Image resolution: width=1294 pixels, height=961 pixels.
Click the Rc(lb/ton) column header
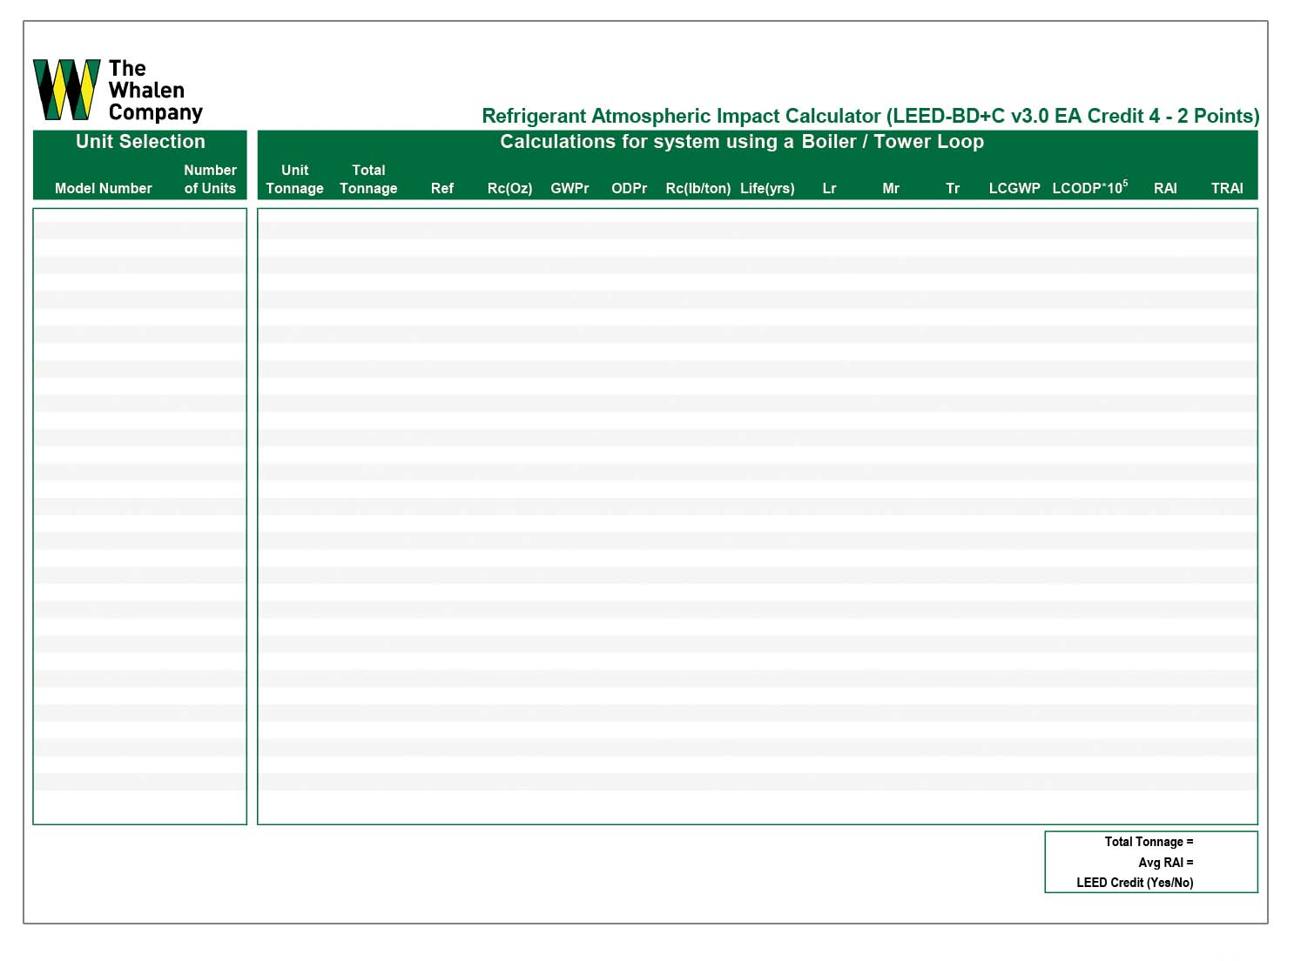pos(698,188)
